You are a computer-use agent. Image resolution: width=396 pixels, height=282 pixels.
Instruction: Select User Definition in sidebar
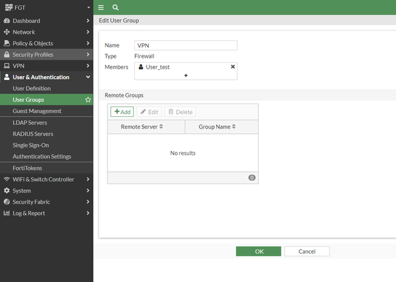(x=32, y=88)
